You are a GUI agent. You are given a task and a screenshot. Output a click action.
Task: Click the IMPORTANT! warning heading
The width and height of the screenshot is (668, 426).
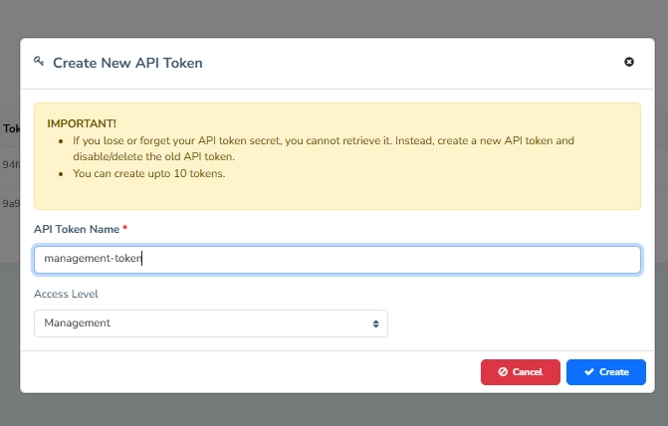82,123
